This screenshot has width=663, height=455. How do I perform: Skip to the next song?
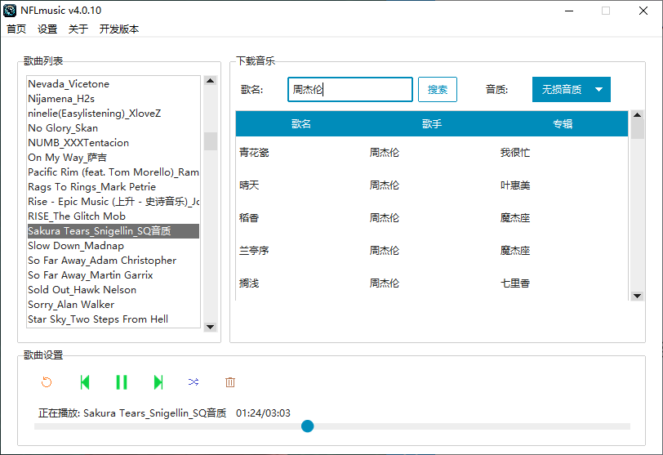[158, 382]
